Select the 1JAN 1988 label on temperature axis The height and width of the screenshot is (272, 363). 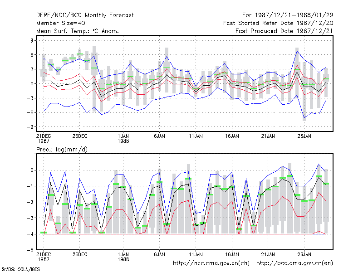click(123, 138)
